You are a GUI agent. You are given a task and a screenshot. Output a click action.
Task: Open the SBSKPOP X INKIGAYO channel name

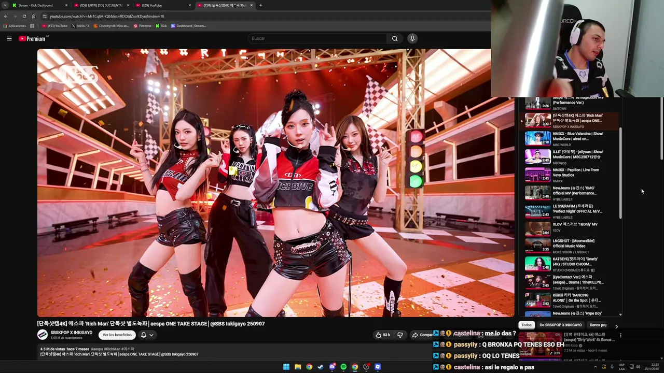(71, 333)
